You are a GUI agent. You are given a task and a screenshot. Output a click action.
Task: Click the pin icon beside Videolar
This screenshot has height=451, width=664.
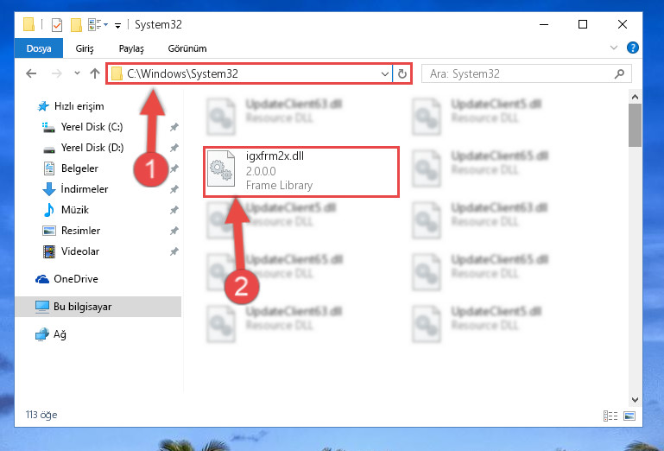pyautogui.click(x=174, y=251)
